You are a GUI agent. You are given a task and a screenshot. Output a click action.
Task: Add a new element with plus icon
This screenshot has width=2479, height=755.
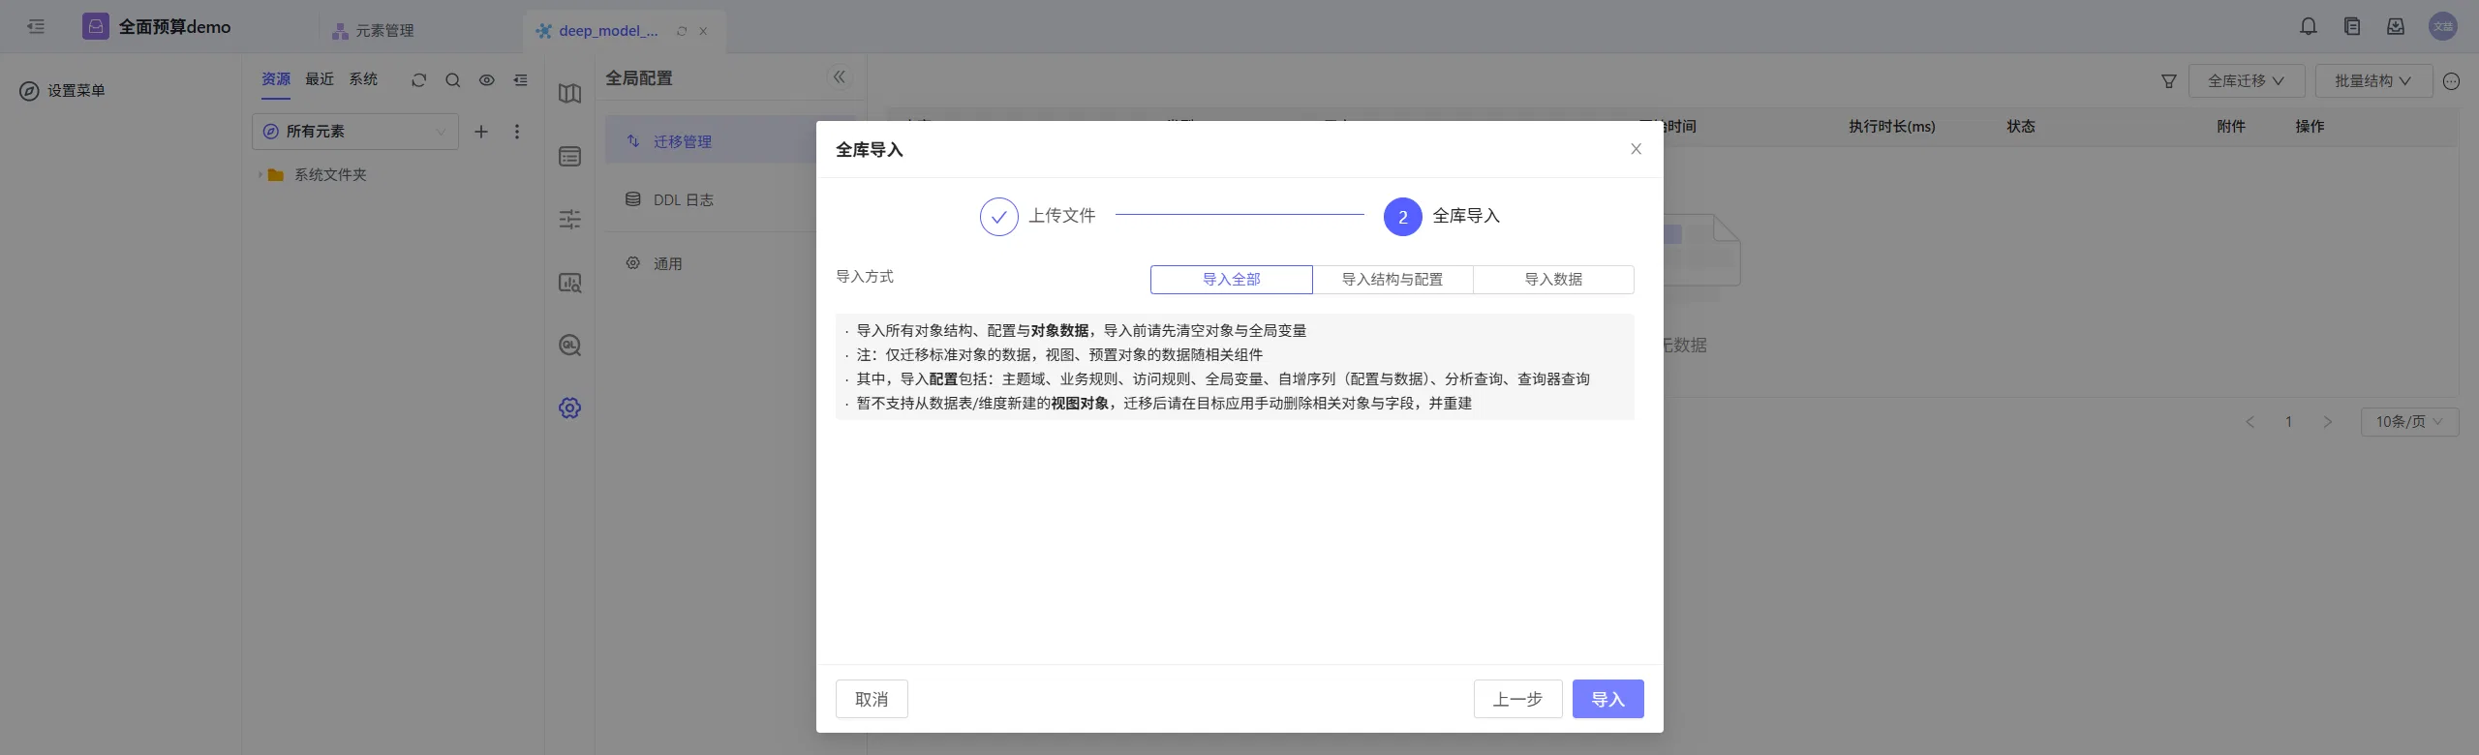pyautogui.click(x=481, y=132)
